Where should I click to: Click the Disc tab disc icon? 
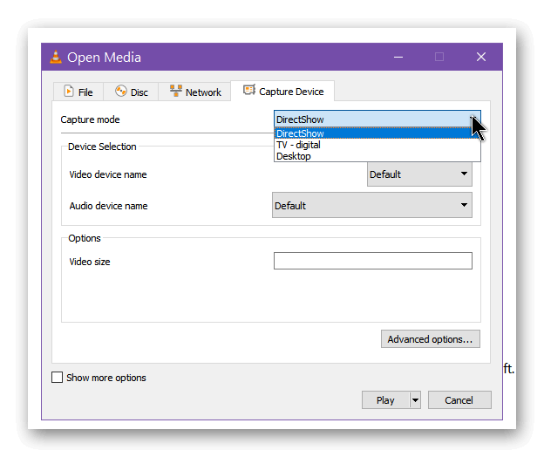click(121, 91)
